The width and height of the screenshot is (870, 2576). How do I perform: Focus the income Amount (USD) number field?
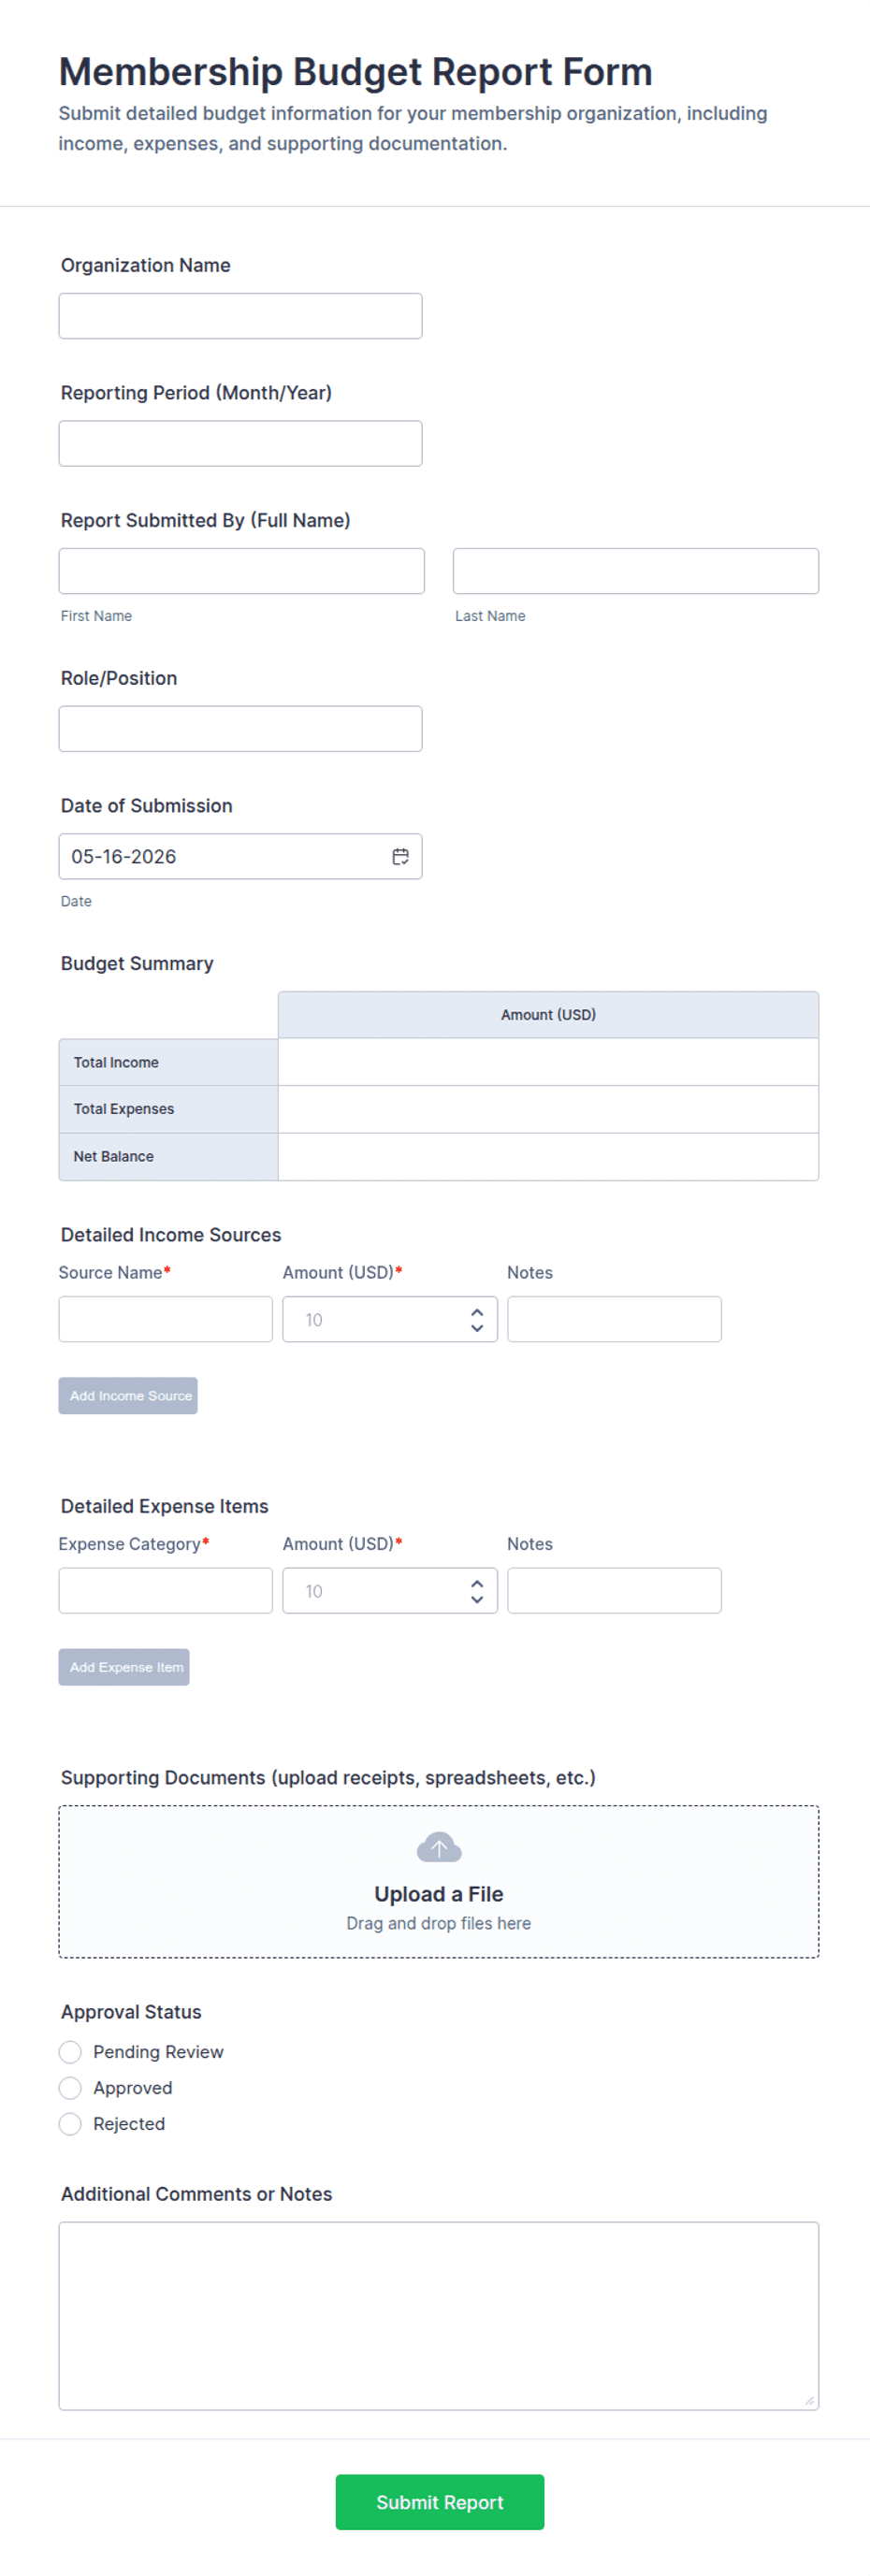coord(390,1319)
